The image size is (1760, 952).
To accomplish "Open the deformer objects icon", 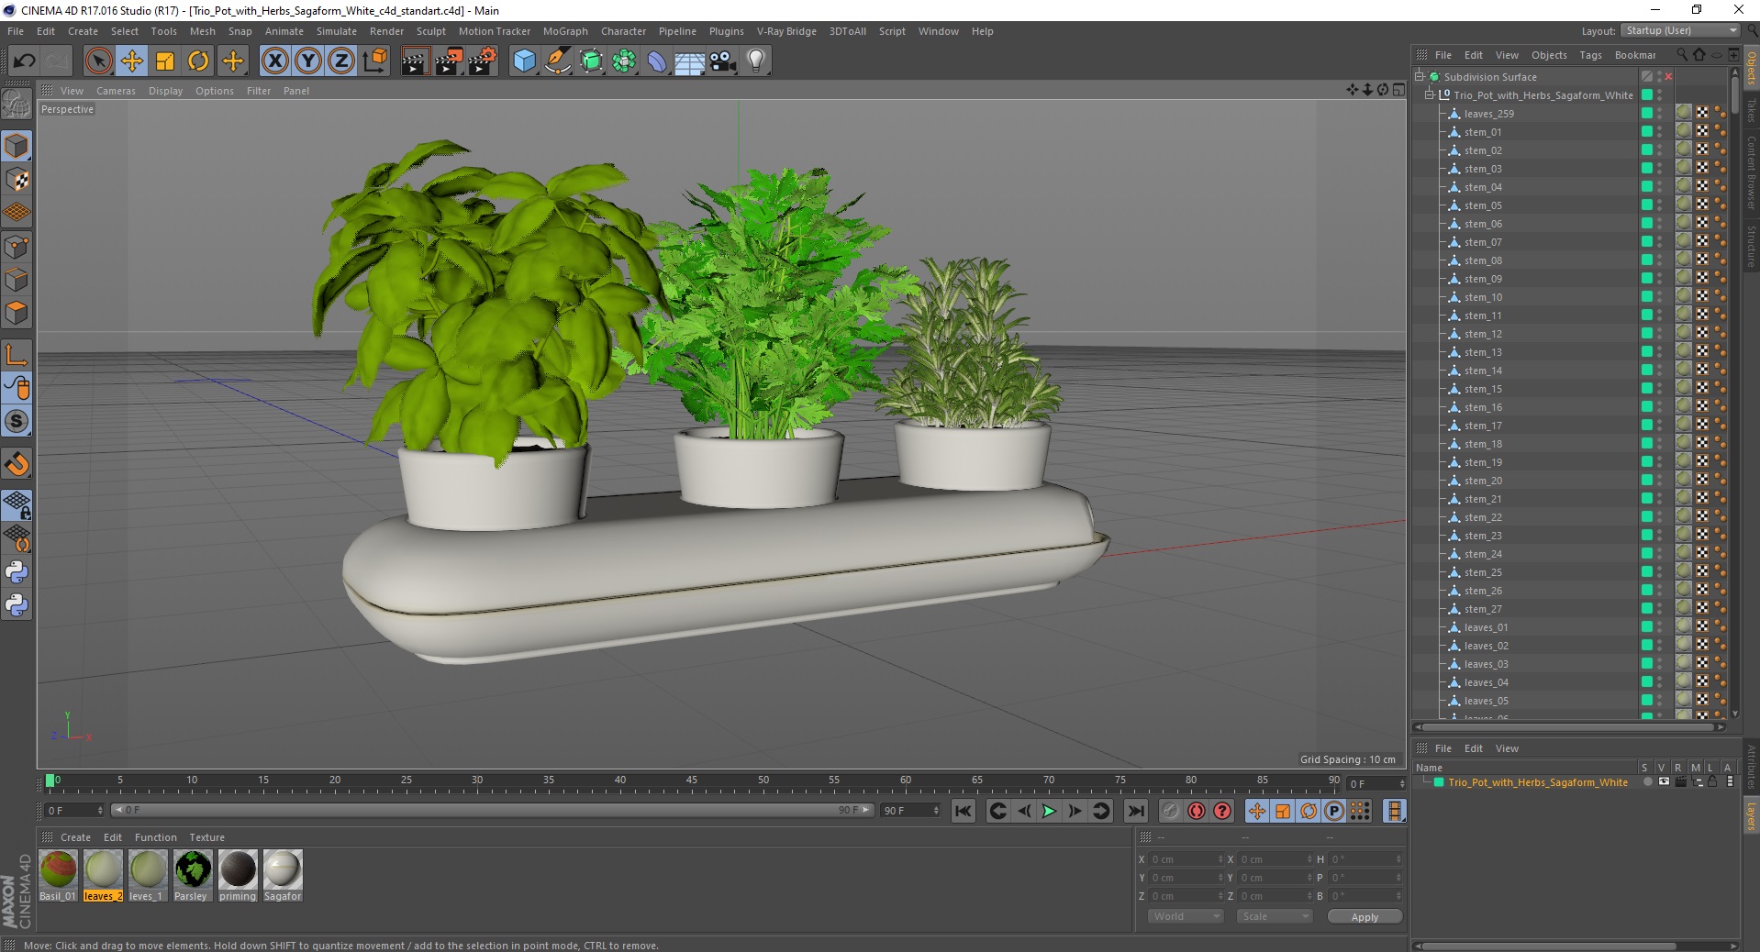I will 657,61.
